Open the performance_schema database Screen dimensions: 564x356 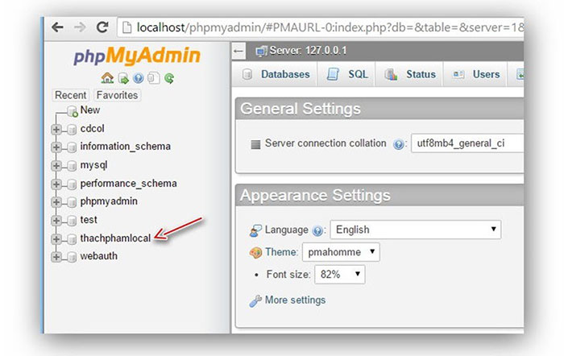point(128,184)
